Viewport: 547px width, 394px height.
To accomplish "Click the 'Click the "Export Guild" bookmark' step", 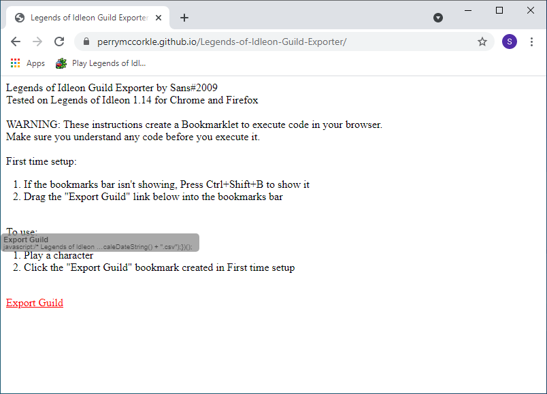I will pos(159,267).
